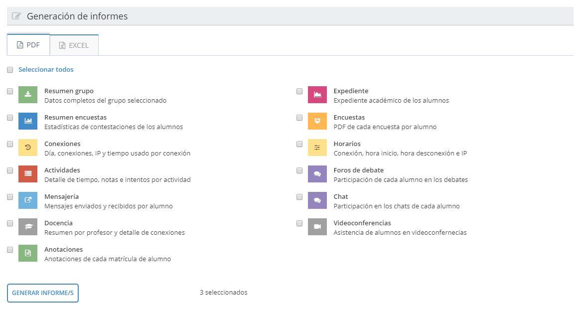Click the pink Expediente area chart icon

(x=317, y=95)
